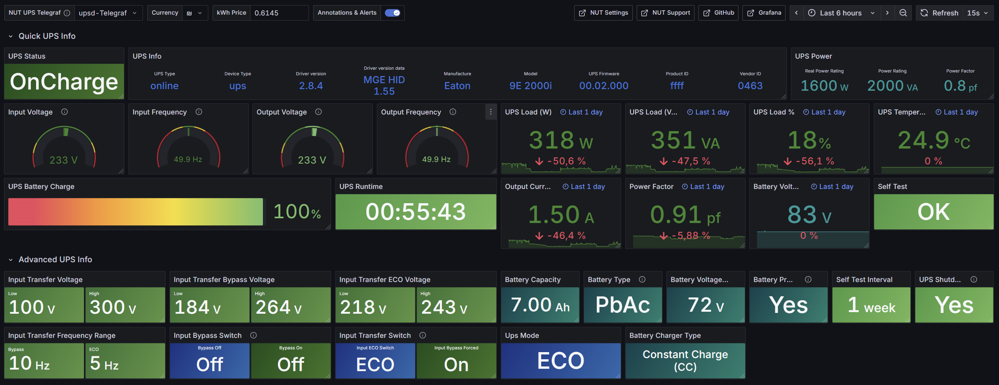Move time range back with left arrow
This screenshot has height=385, width=999.
tap(796, 13)
